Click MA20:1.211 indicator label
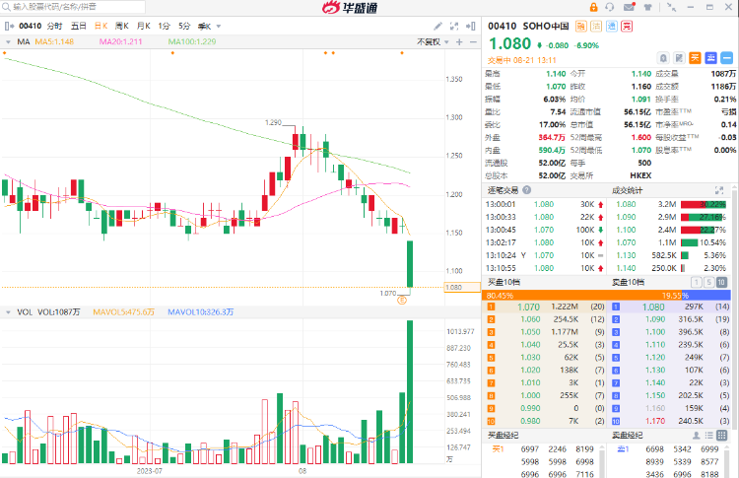This screenshot has width=739, height=478. point(120,42)
